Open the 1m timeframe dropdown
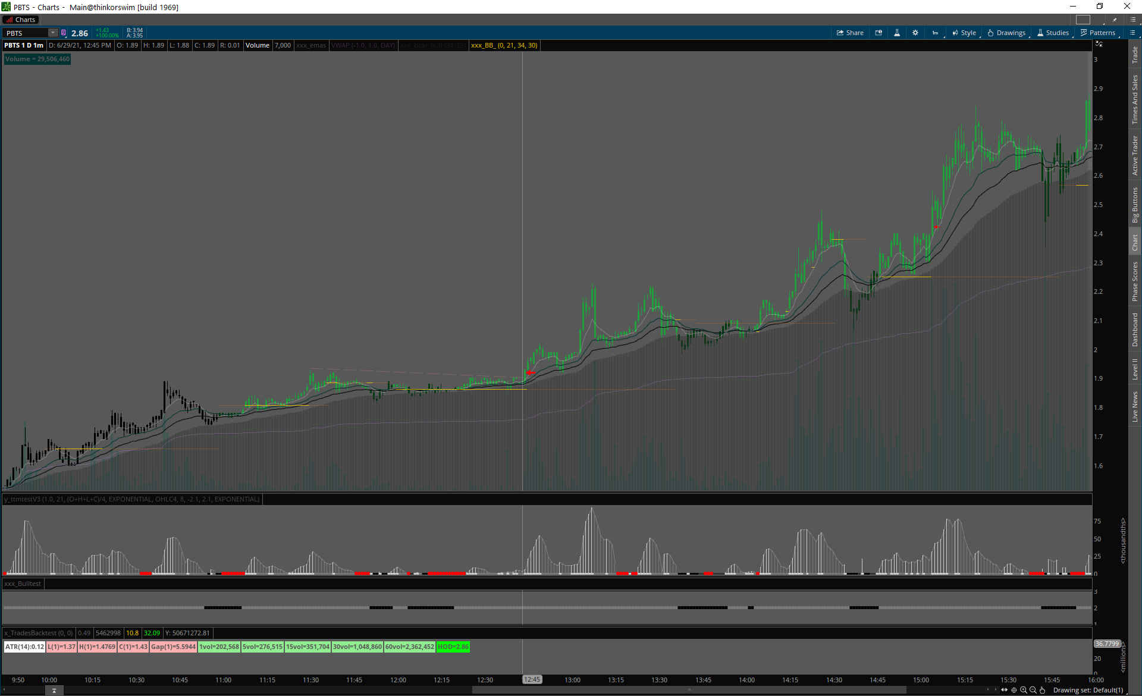This screenshot has height=696, width=1142. 936,33
